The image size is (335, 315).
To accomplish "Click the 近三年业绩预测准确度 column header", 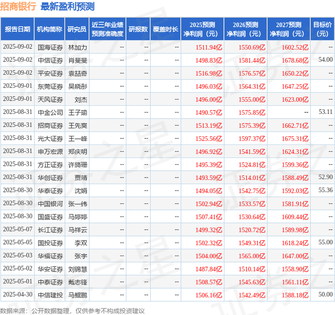I will (108, 29).
